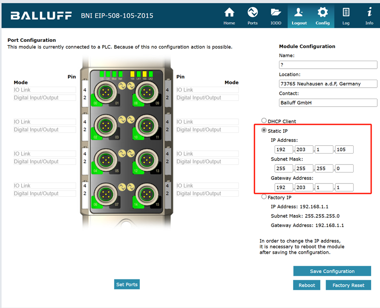Click the IP Address last octet 105 field
The height and width of the screenshot is (308, 380).
pyautogui.click(x=344, y=150)
